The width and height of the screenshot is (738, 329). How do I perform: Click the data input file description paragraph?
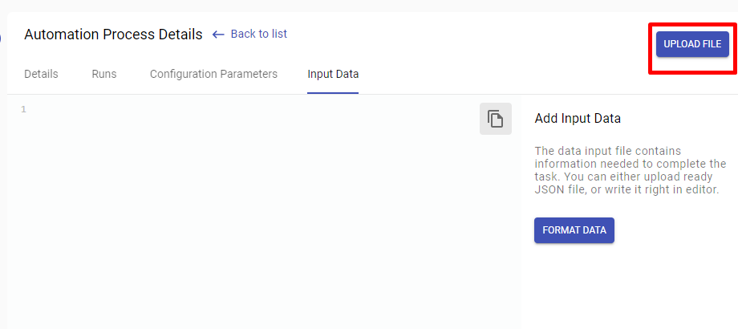click(x=631, y=170)
